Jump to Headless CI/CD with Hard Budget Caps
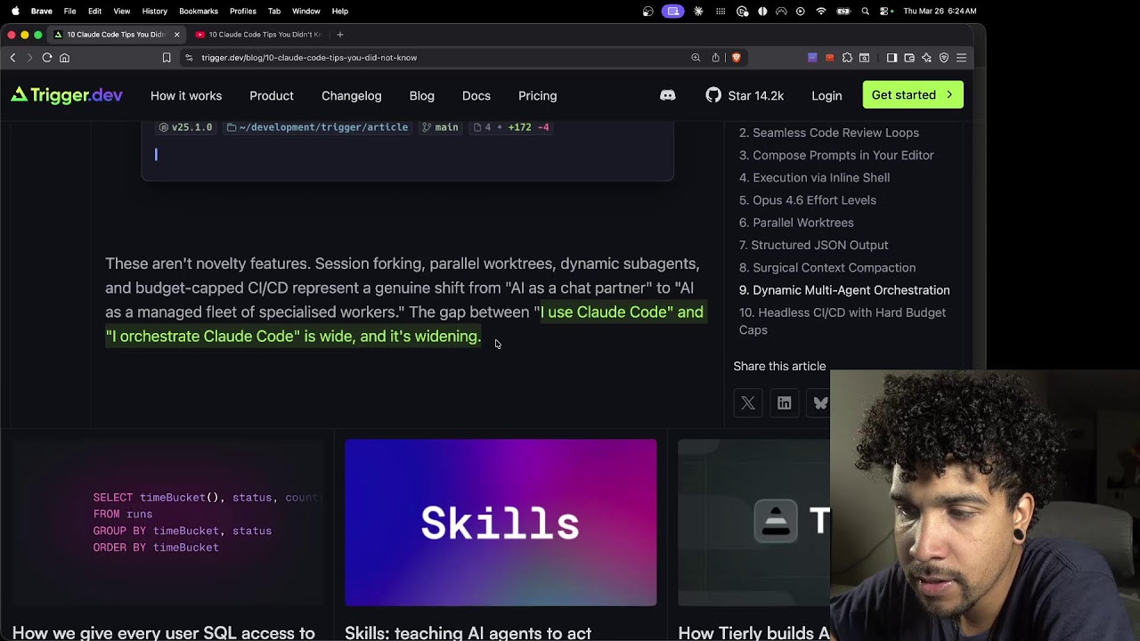 point(843,321)
